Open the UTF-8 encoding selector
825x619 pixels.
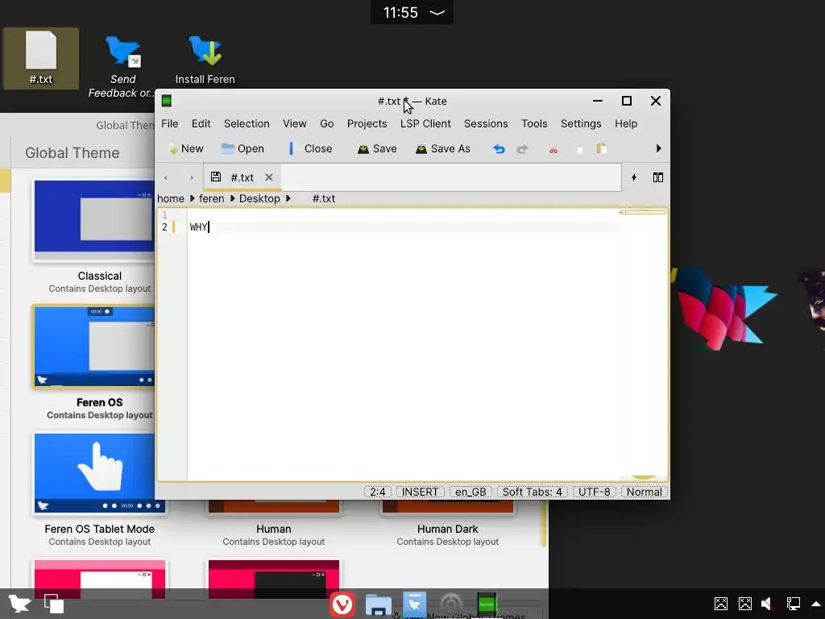coord(594,492)
